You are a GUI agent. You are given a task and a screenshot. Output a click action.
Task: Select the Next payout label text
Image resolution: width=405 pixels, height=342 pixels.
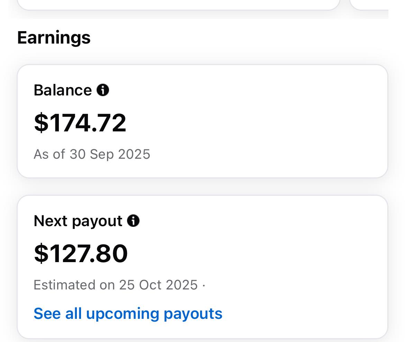78,221
